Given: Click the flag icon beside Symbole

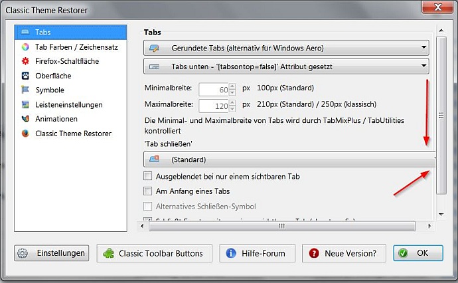Looking at the screenshot, I should 25,90.
